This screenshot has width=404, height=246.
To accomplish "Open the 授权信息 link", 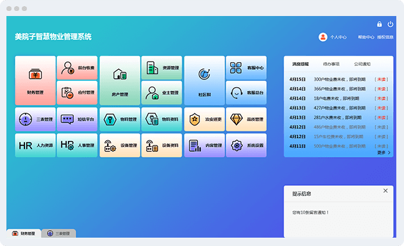I will (385, 37).
